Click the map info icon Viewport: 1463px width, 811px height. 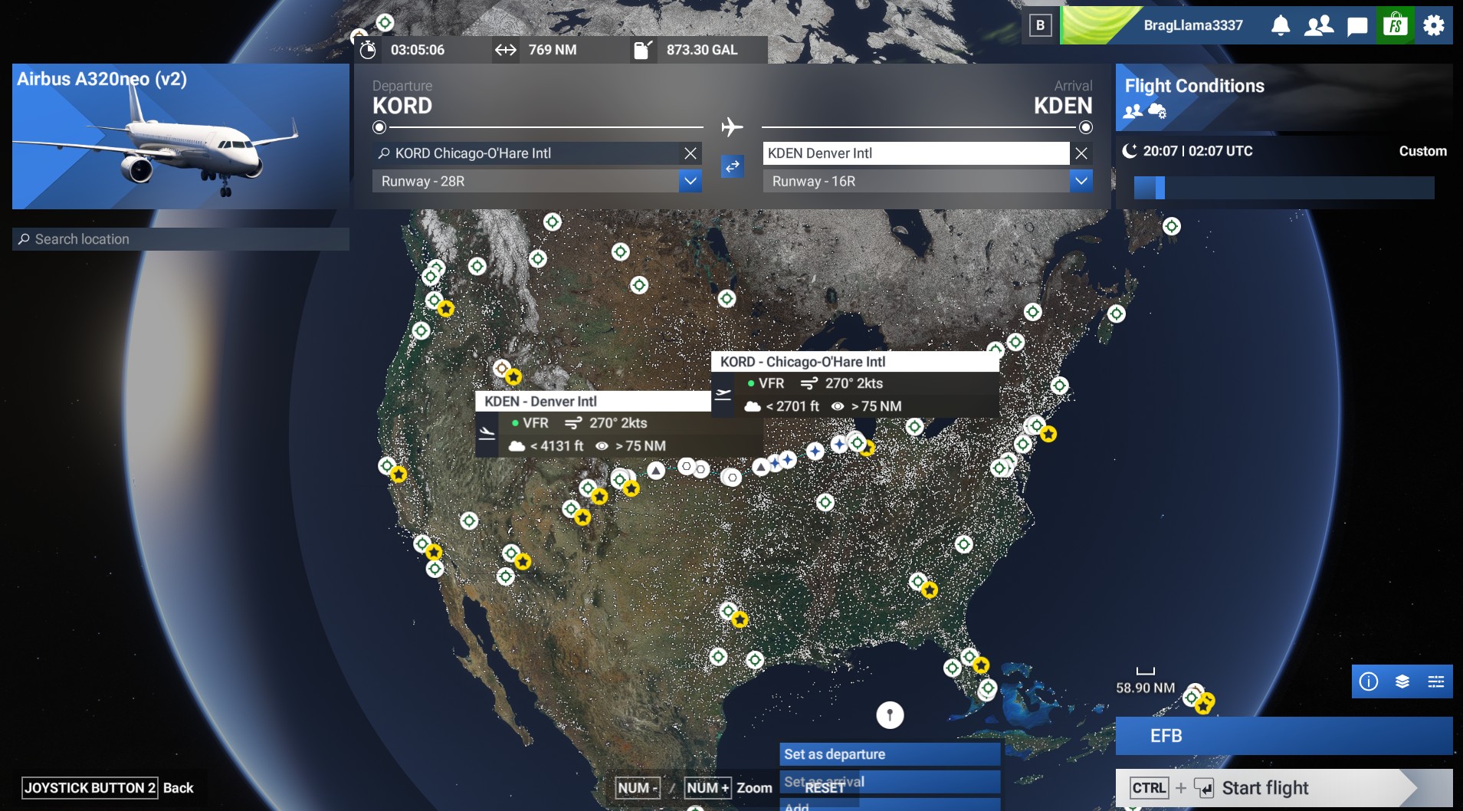pos(1369,681)
